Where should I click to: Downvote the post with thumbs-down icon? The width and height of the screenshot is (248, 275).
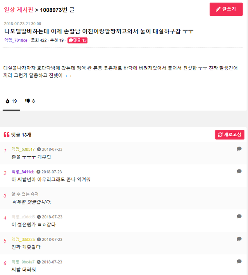[x=30, y=101]
